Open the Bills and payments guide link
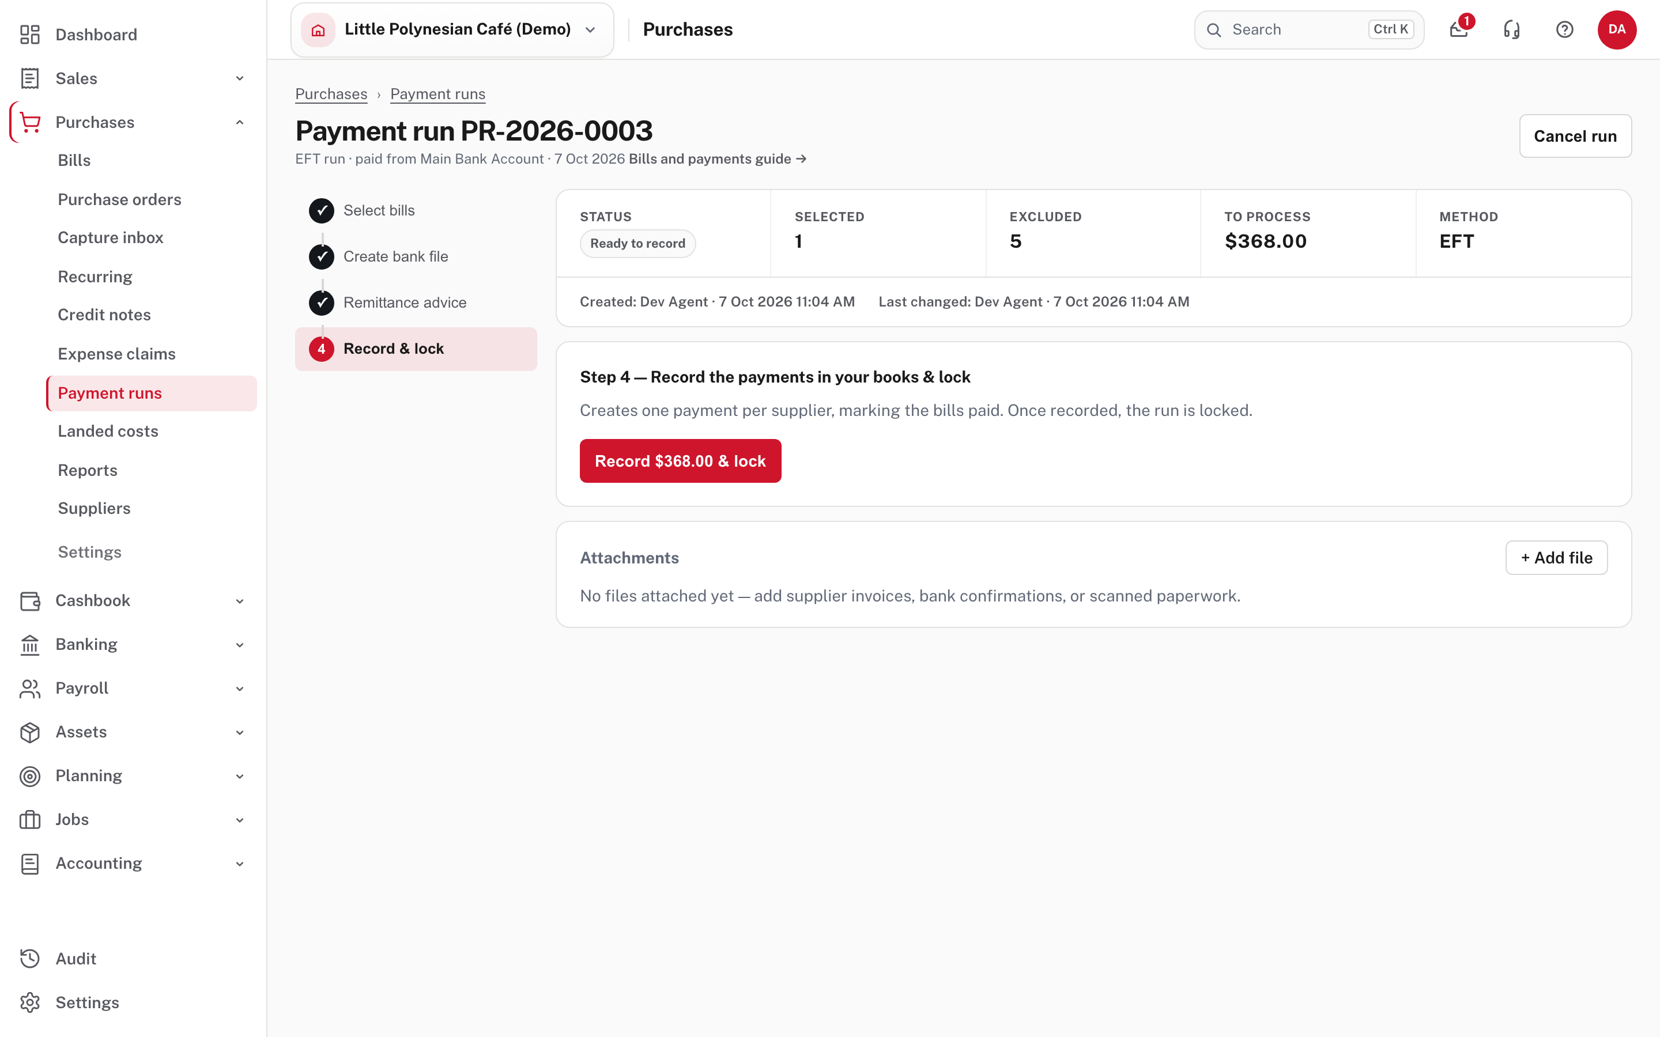Image resolution: width=1660 pixels, height=1037 pixels. point(718,158)
